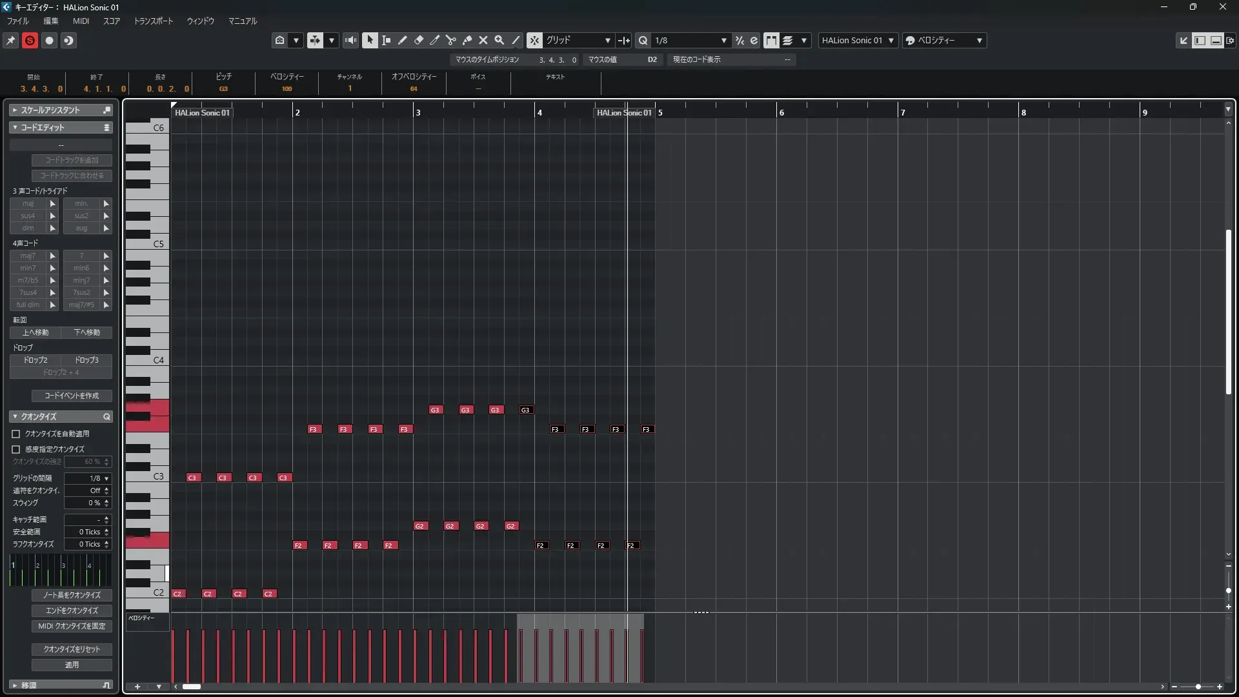Toggle the Snap on/off button
Viewport: 1239px width, 697px height.
point(534,40)
